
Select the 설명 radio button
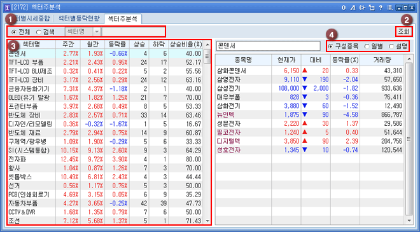coord(391,46)
